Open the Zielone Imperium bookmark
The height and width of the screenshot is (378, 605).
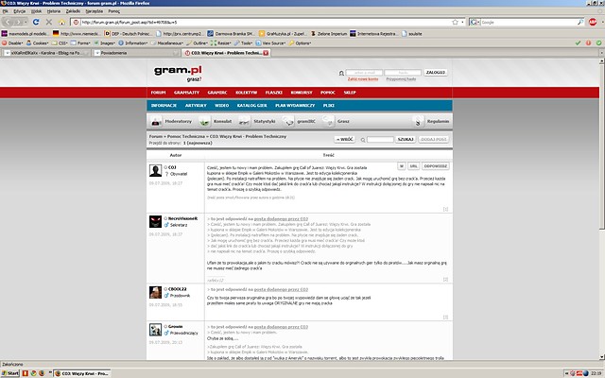click(329, 34)
